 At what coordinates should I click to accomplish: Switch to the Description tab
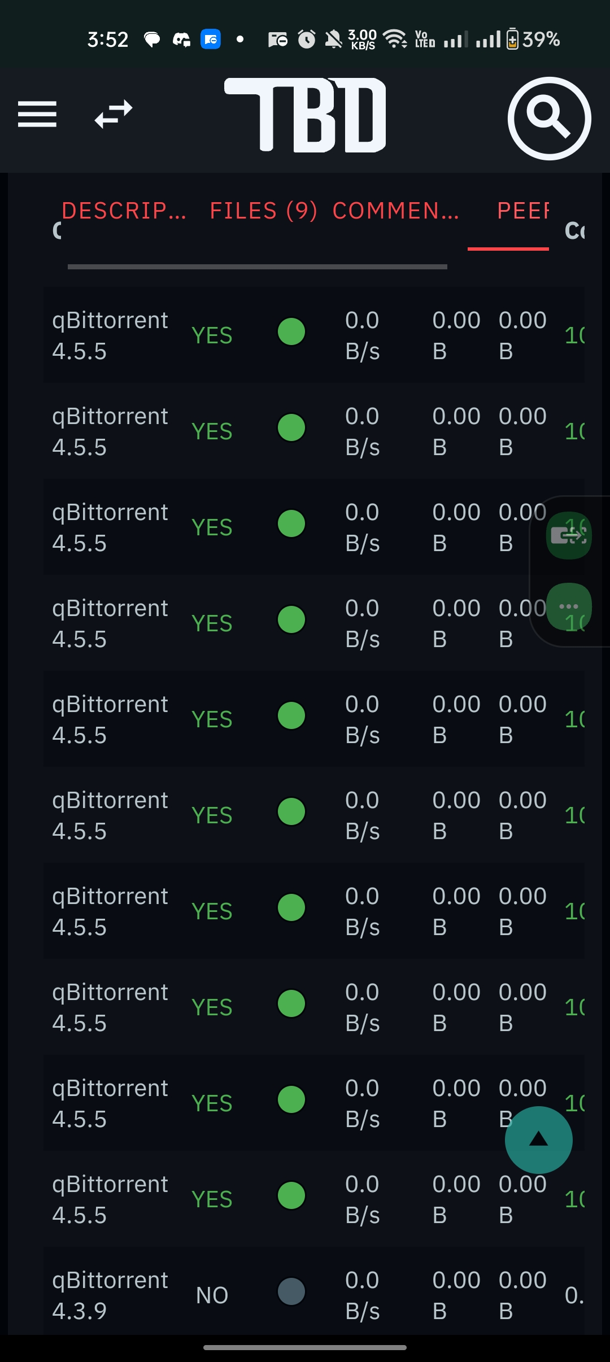(x=124, y=211)
